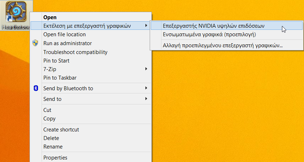
Task: Click Delete in the context menu
Action: (x=51, y=138)
